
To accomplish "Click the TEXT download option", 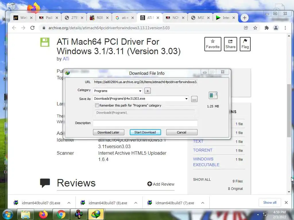I will pos(198,141).
